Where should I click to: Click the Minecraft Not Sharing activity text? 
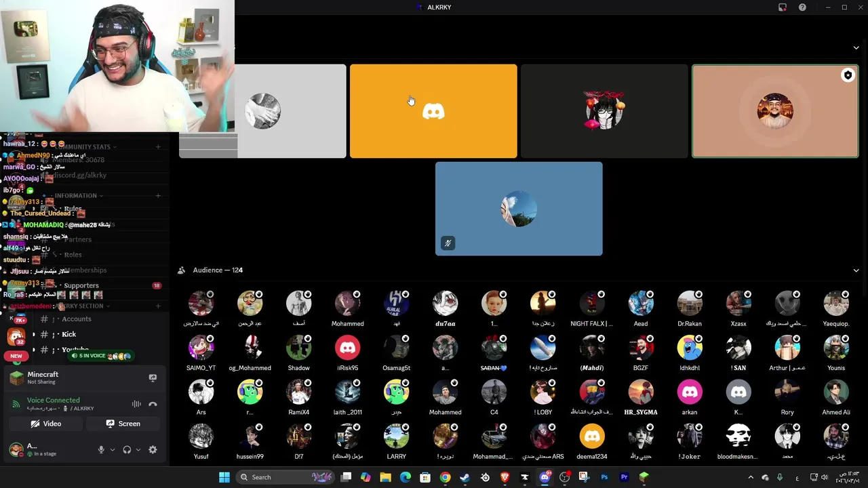[x=43, y=378]
